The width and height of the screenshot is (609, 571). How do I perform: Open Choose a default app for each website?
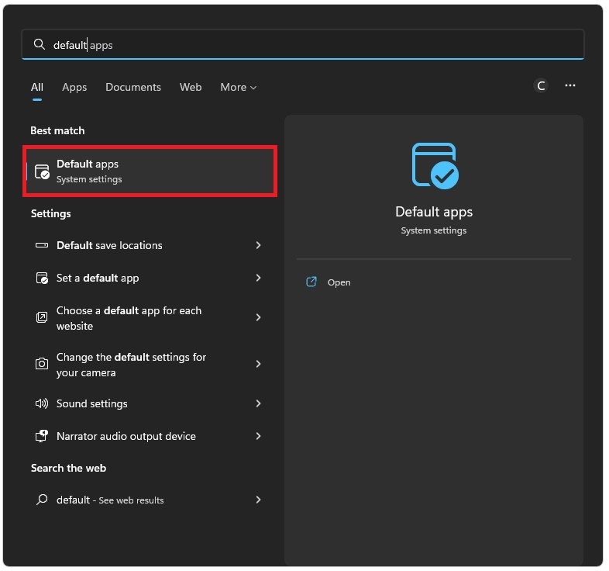click(x=129, y=318)
